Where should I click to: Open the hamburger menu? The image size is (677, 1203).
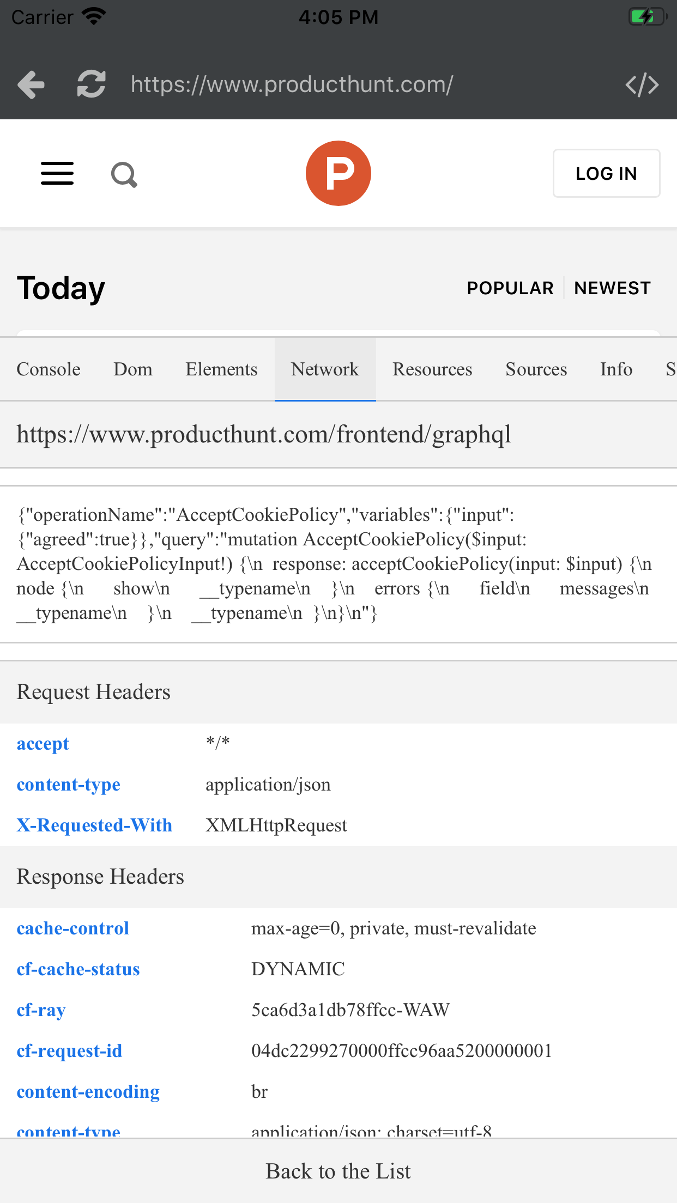click(x=57, y=173)
